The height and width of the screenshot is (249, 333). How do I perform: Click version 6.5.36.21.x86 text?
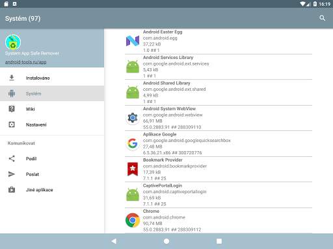(157, 153)
